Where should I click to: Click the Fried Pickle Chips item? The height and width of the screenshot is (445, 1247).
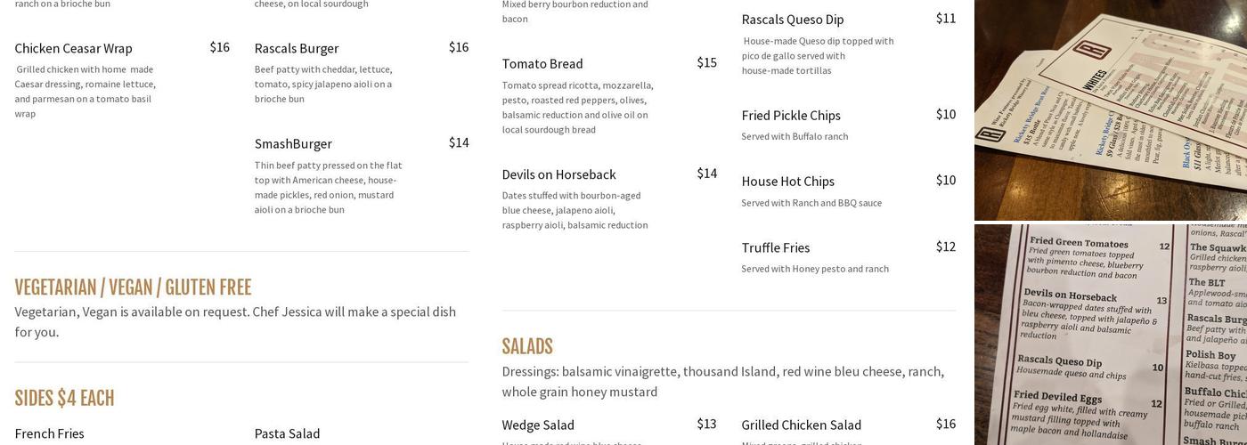pyautogui.click(x=791, y=116)
